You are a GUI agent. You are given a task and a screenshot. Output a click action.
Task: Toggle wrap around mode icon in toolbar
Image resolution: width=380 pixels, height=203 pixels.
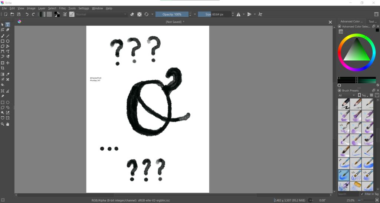click(x=260, y=14)
